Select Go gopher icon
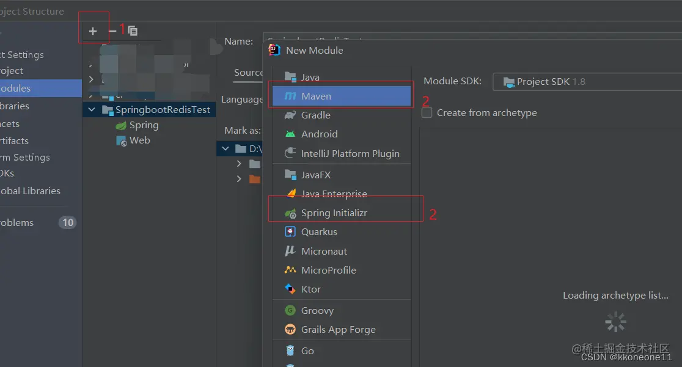This screenshot has height=367, width=682. 290,351
